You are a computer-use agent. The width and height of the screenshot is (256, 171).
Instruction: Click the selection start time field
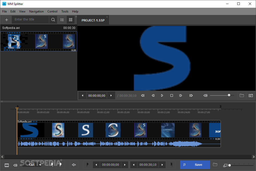point(111,165)
